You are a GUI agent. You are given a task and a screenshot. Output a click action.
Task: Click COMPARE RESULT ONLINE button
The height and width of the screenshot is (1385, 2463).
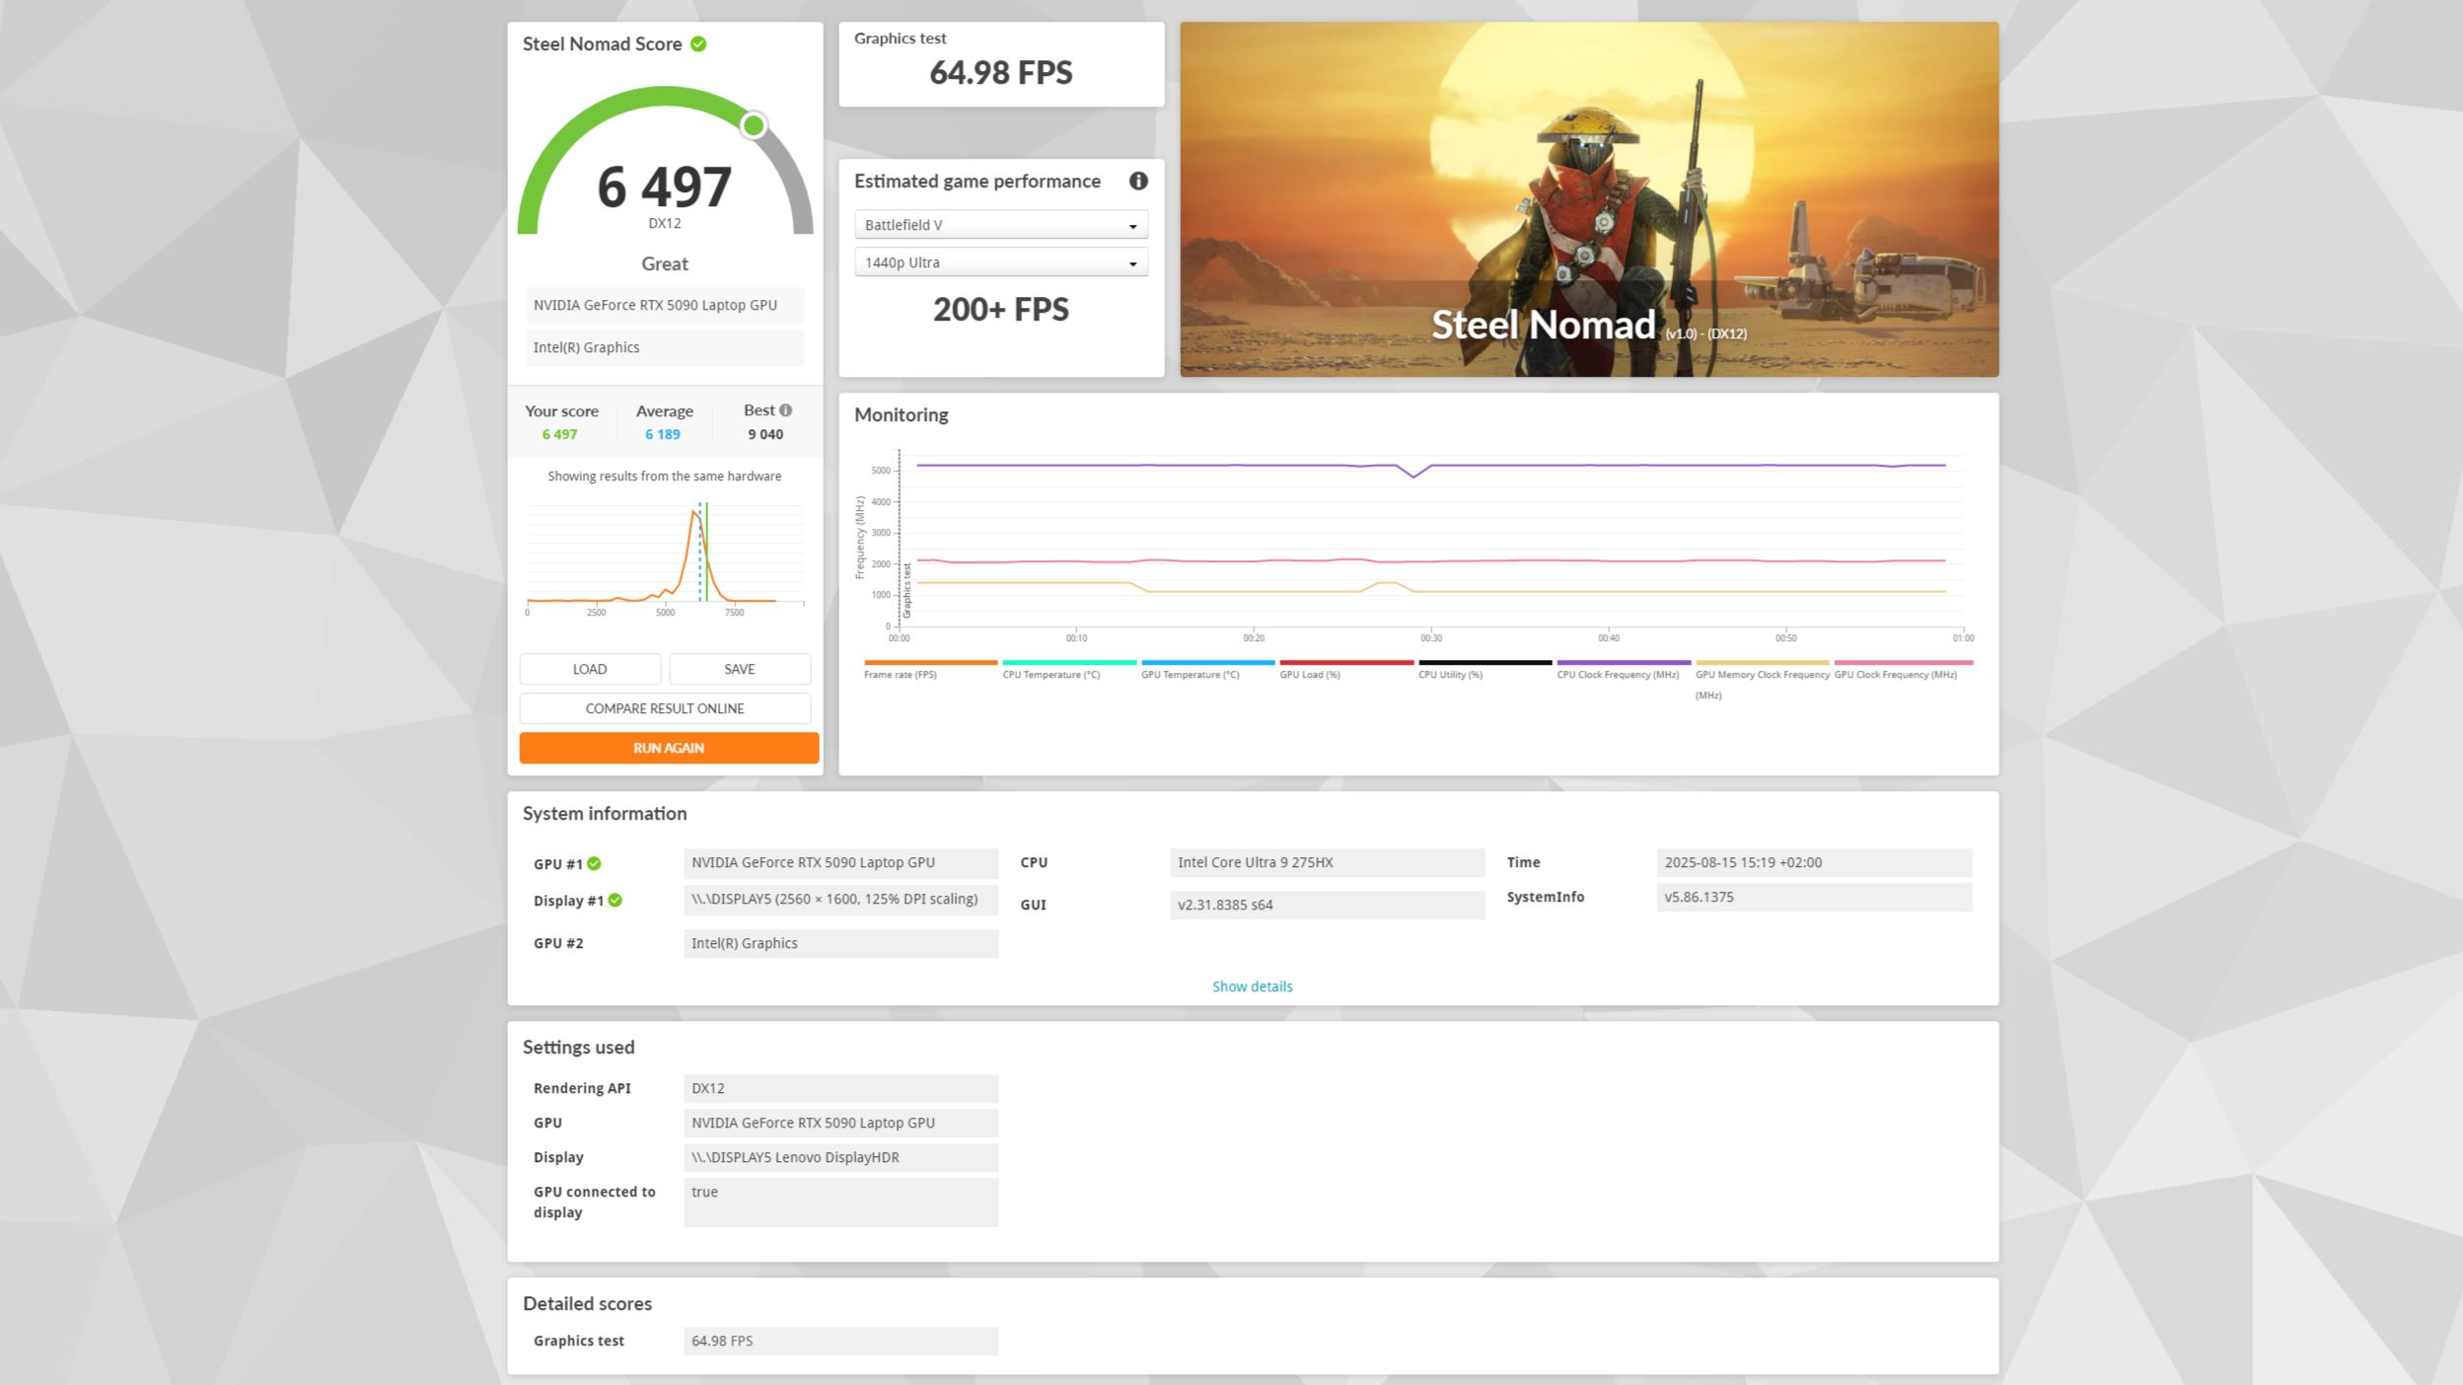[665, 708]
